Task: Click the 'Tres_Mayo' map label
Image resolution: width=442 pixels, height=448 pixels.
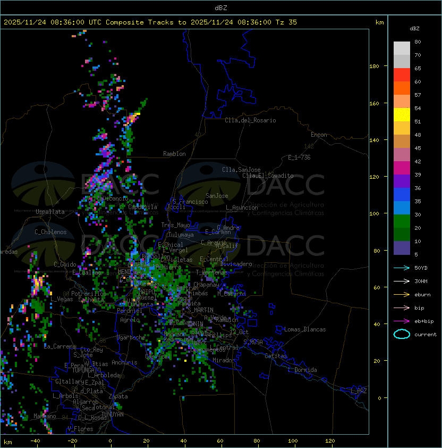Action: coord(175,225)
